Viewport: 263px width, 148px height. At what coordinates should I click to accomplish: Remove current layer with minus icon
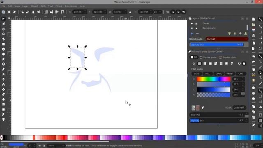(197, 34)
